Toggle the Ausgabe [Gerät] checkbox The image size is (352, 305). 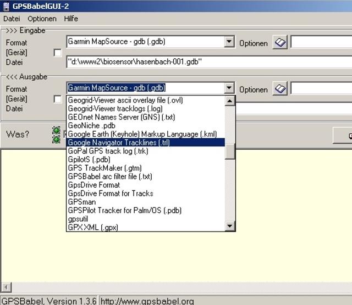pyautogui.click(x=58, y=99)
